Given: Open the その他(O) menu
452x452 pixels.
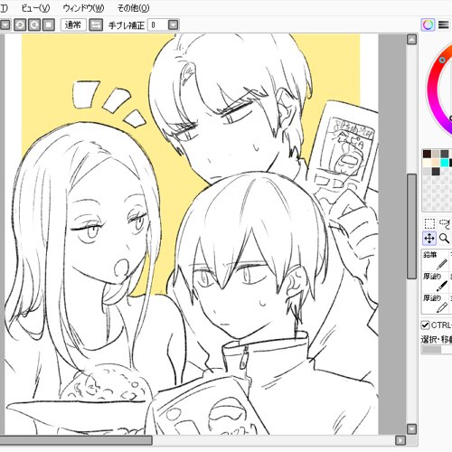Looking at the screenshot, I should pos(133,8).
